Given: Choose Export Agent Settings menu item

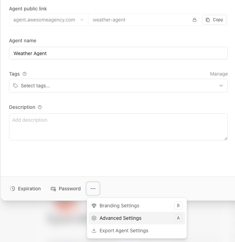Looking at the screenshot, I should 137,231.
